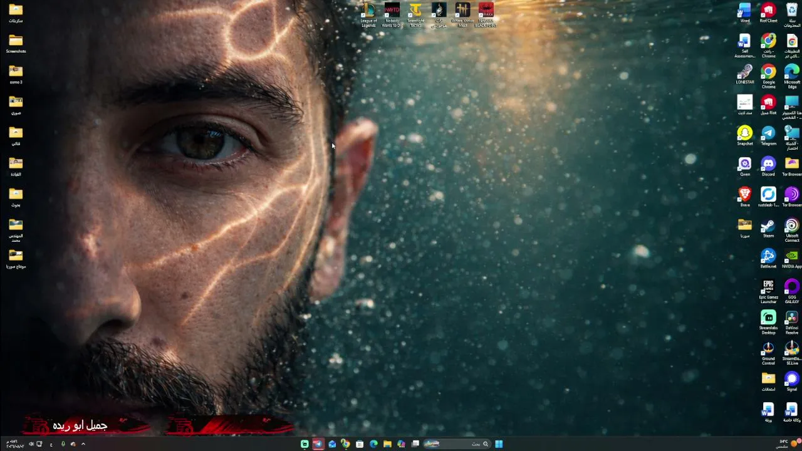Viewport: 802px width, 451px height.
Task: Launch Telegram from the desktop
Action: point(768,135)
